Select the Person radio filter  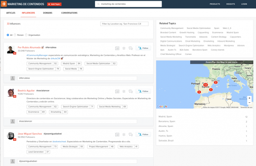click(16, 35)
